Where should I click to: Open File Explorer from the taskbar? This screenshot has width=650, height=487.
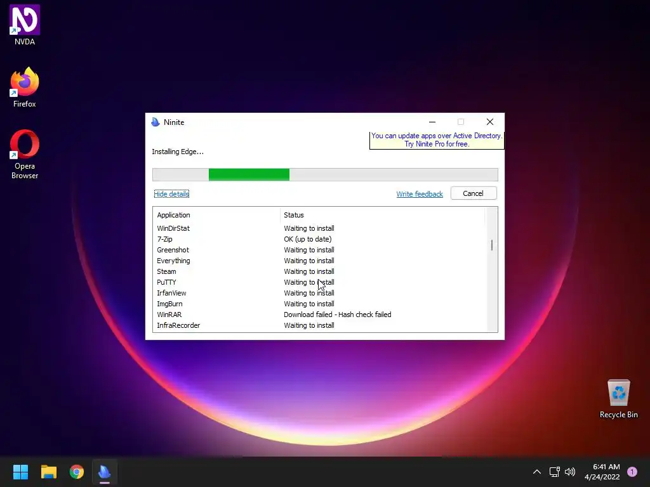[x=48, y=472]
